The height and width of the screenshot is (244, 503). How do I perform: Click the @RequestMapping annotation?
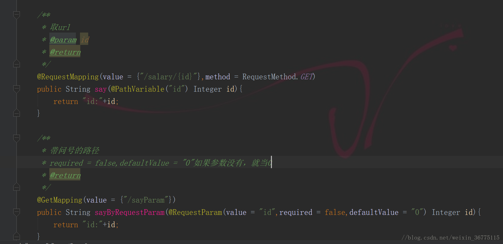coord(68,77)
